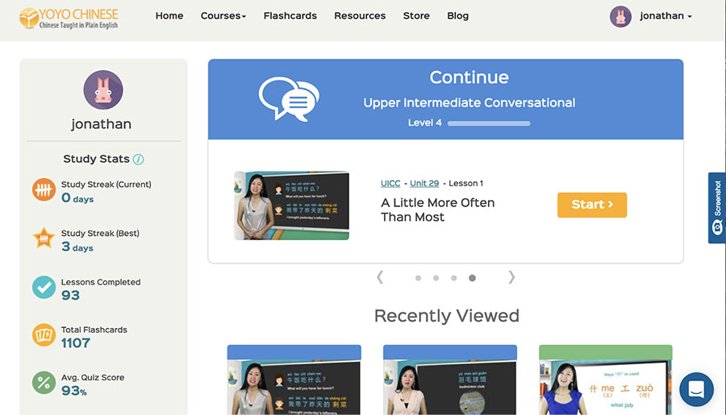
Task: Open the Home page
Action: (x=169, y=16)
